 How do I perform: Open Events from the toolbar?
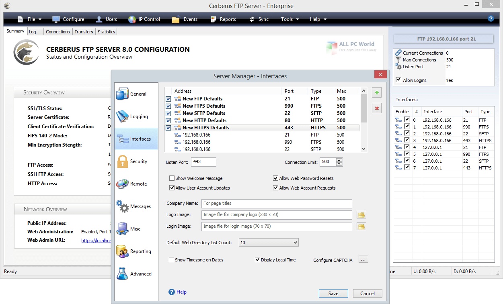[185, 19]
